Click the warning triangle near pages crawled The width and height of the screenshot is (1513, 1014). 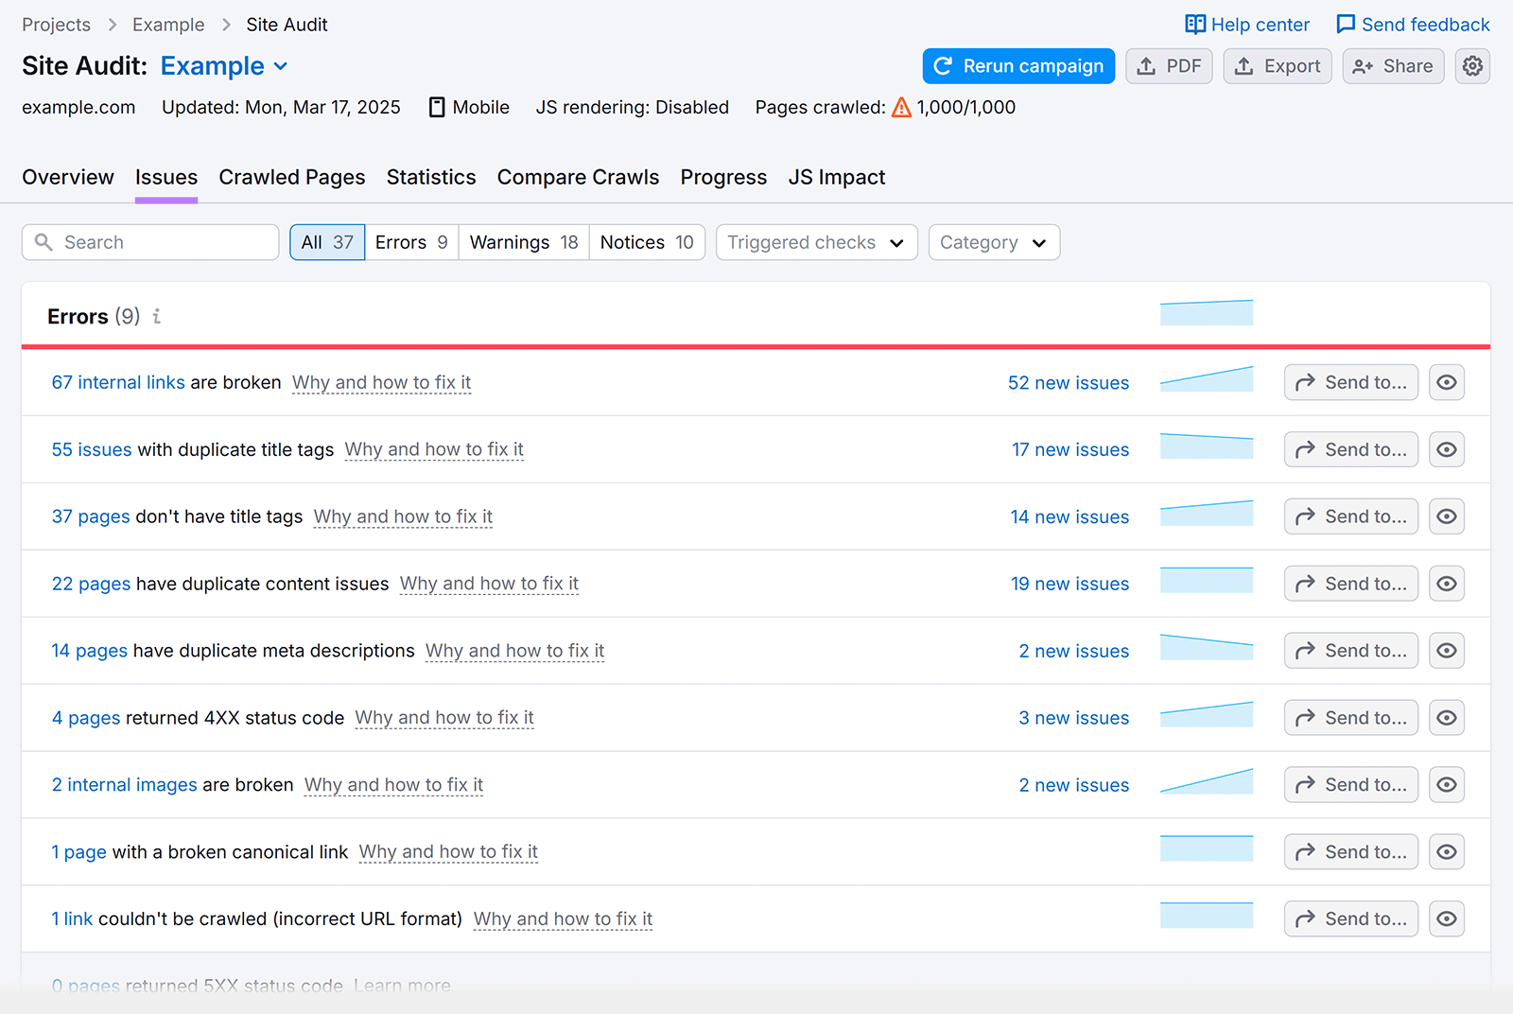point(900,108)
